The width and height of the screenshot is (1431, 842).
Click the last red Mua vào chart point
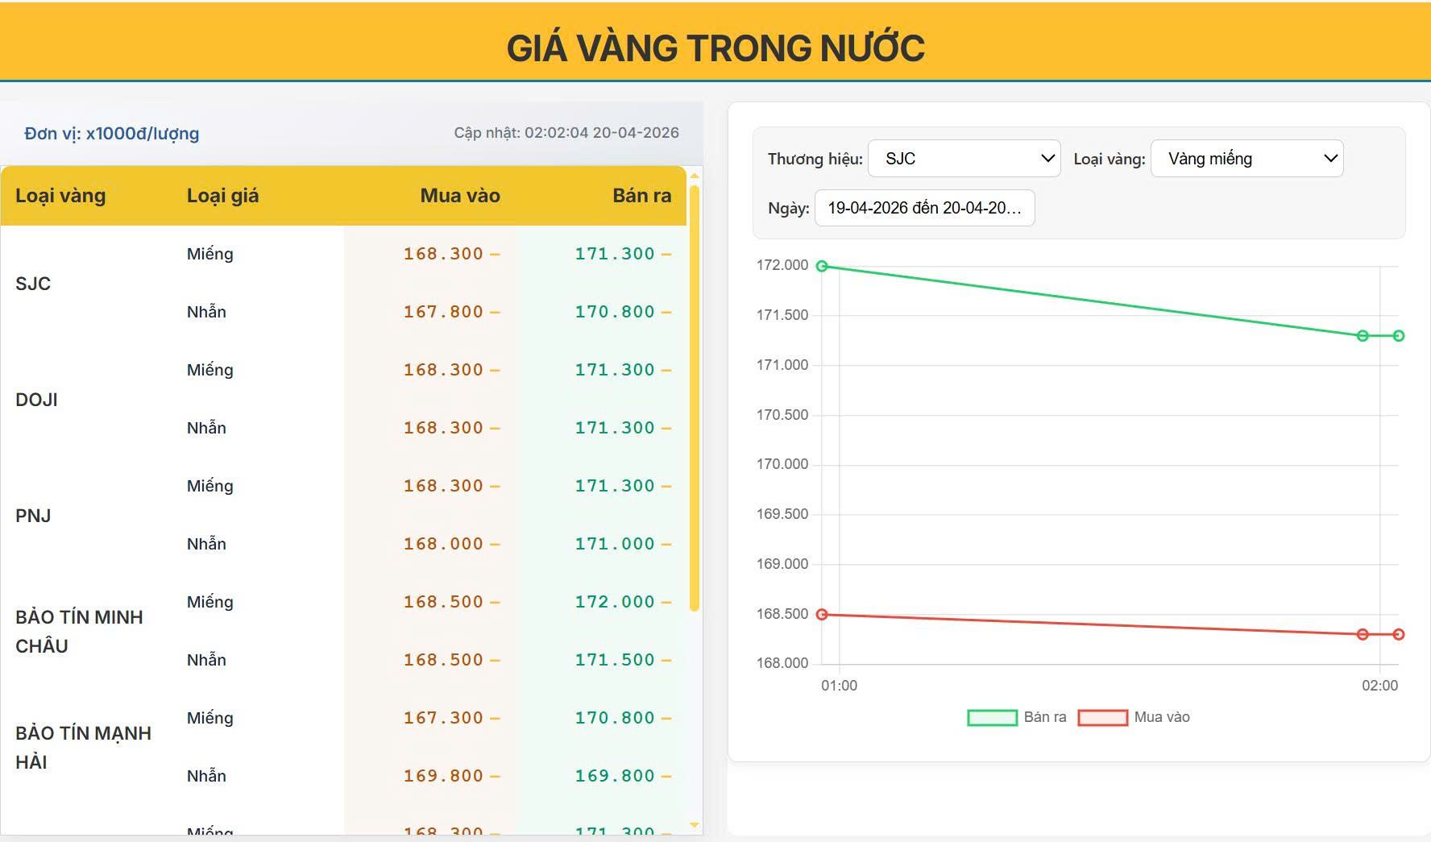(x=1399, y=635)
